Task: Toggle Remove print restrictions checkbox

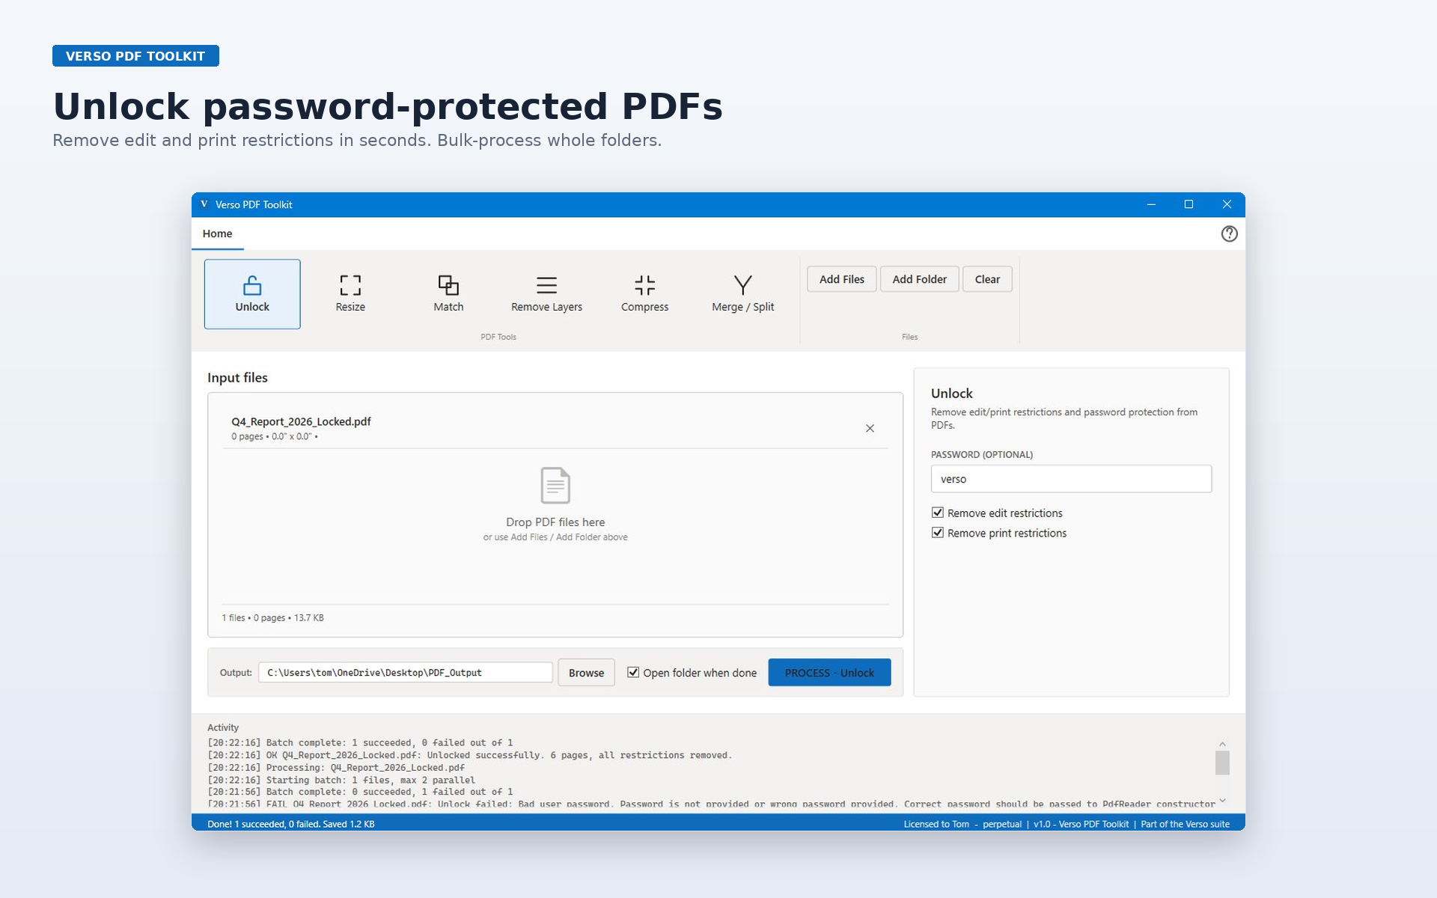Action: coord(937,533)
